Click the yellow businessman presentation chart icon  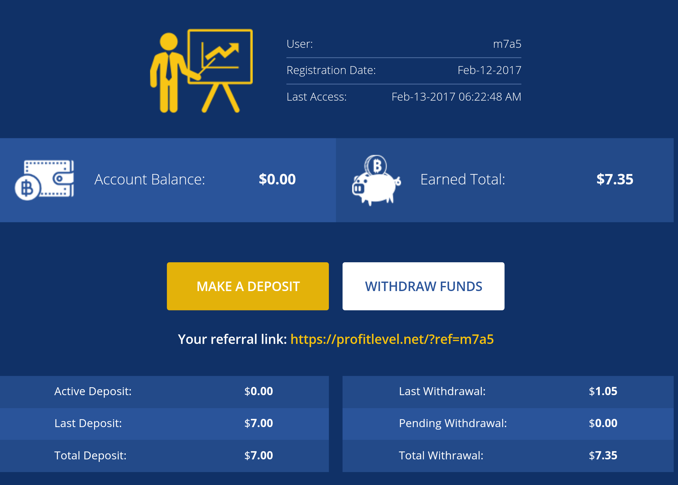201,71
